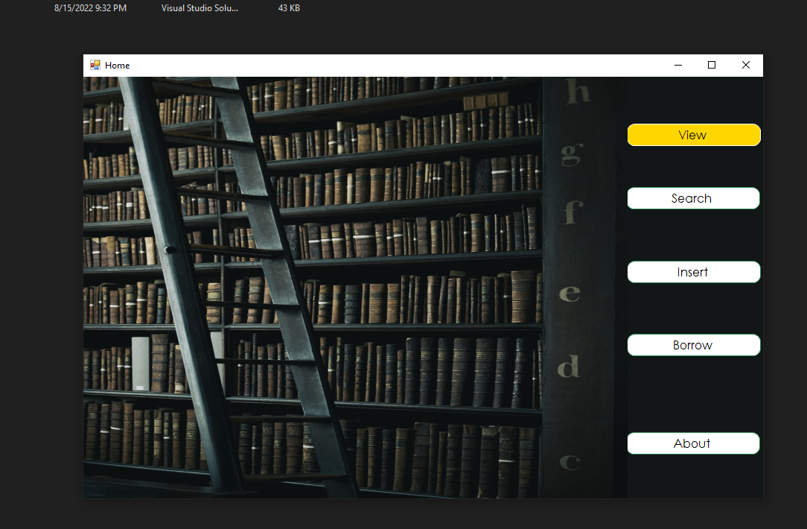
Task: Open the About button
Action: (693, 443)
